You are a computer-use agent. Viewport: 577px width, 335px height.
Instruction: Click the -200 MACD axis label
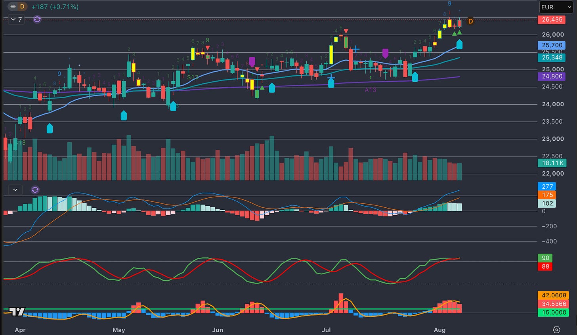(x=549, y=226)
